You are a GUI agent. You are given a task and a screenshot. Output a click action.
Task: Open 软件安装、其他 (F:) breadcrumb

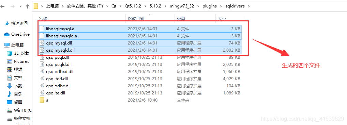coord(85,6)
